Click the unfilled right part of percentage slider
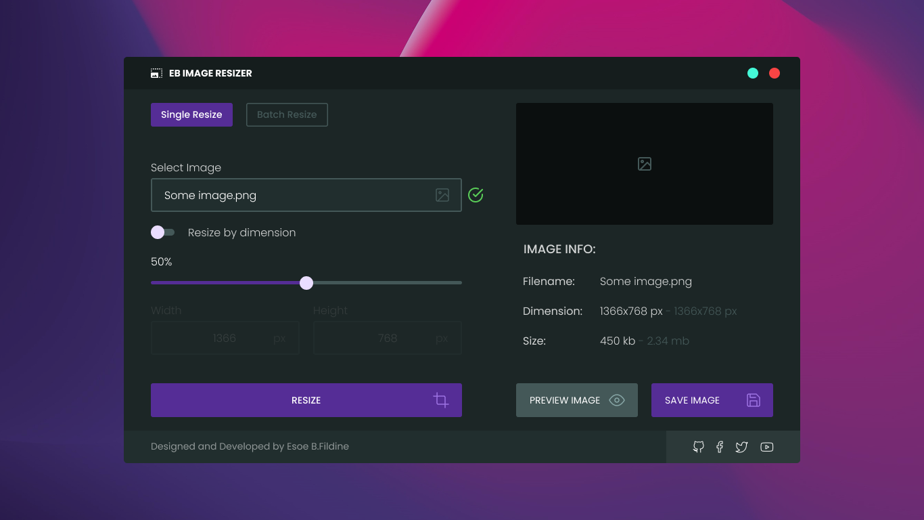 tap(388, 282)
